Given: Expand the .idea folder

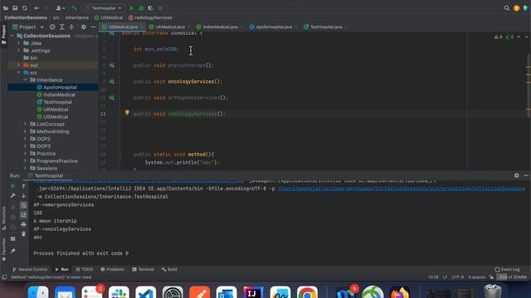Looking at the screenshot, I should tap(18, 43).
